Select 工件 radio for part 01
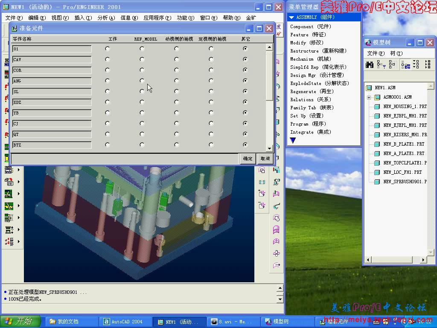This screenshot has width=437, height=328. 108,49
